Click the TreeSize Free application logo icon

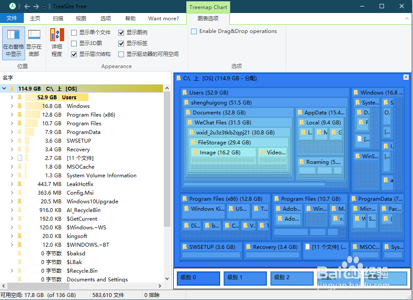click(13, 6)
